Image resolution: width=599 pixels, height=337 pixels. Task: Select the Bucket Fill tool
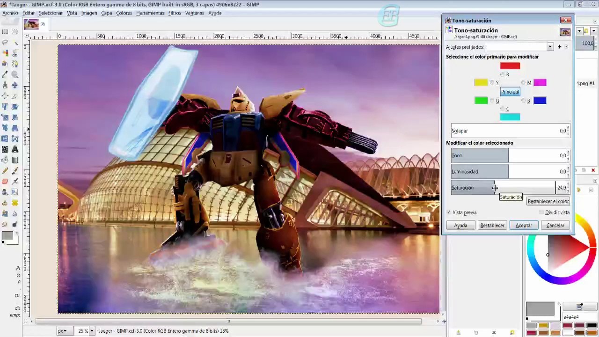(x=5, y=160)
